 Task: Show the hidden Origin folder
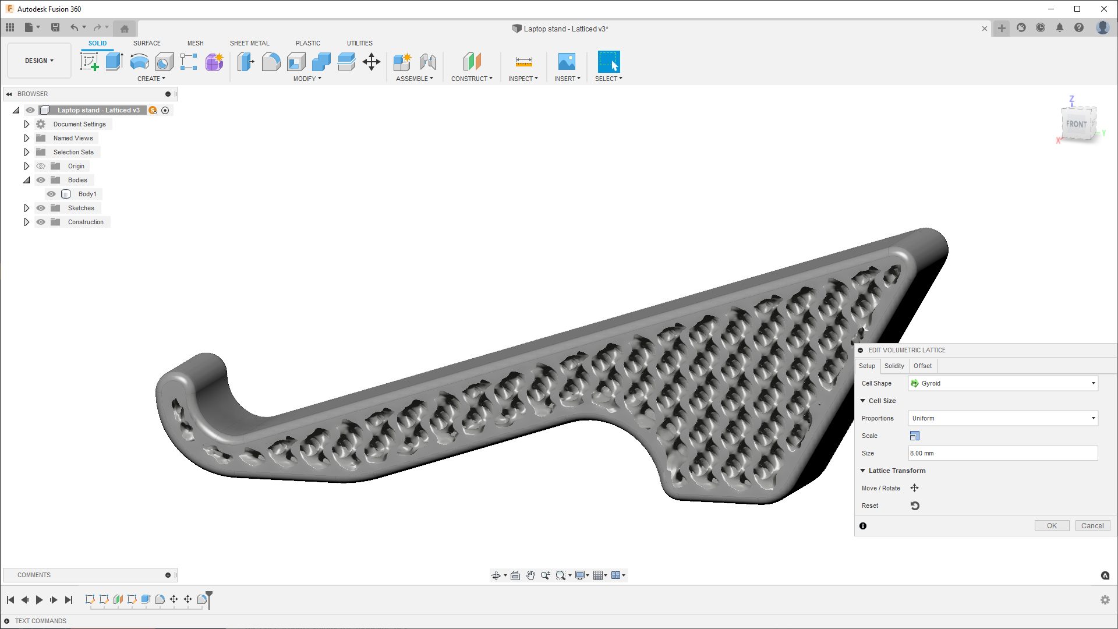(41, 166)
